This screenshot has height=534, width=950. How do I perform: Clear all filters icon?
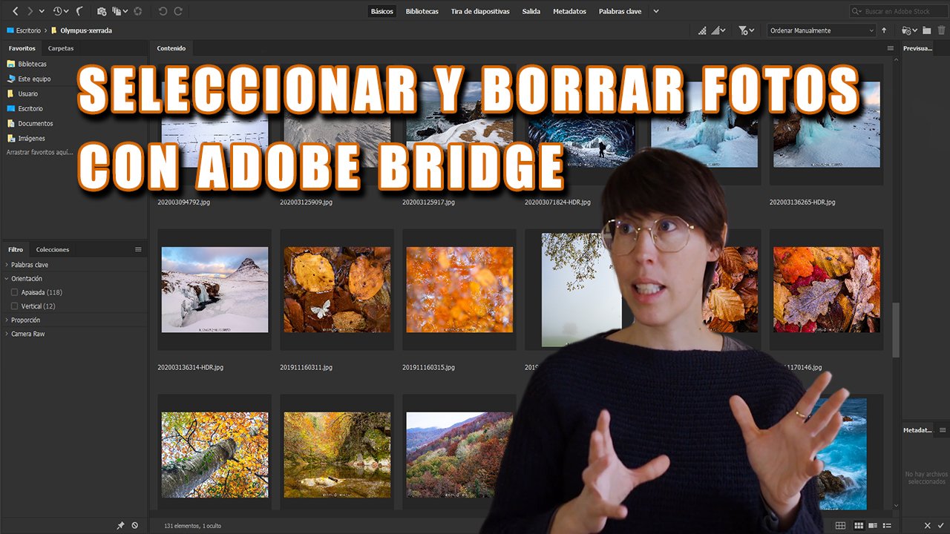(134, 525)
